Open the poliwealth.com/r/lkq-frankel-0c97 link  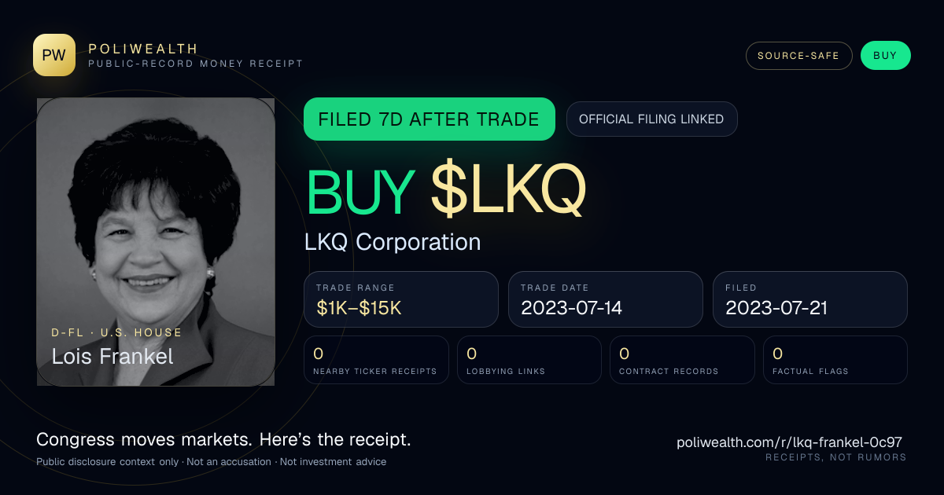click(789, 442)
